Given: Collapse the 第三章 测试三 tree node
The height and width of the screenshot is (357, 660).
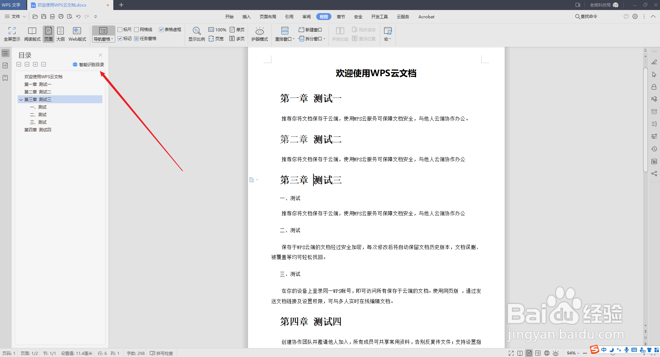Looking at the screenshot, I should [21, 100].
